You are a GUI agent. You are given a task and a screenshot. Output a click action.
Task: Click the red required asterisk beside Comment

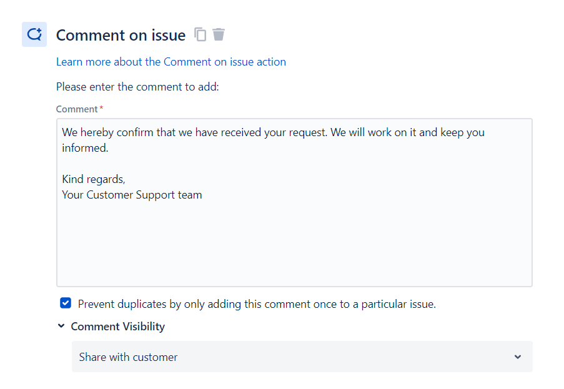point(101,109)
